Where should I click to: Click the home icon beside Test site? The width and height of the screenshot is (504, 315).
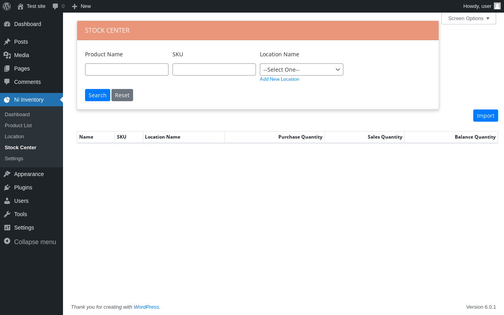tap(20, 6)
